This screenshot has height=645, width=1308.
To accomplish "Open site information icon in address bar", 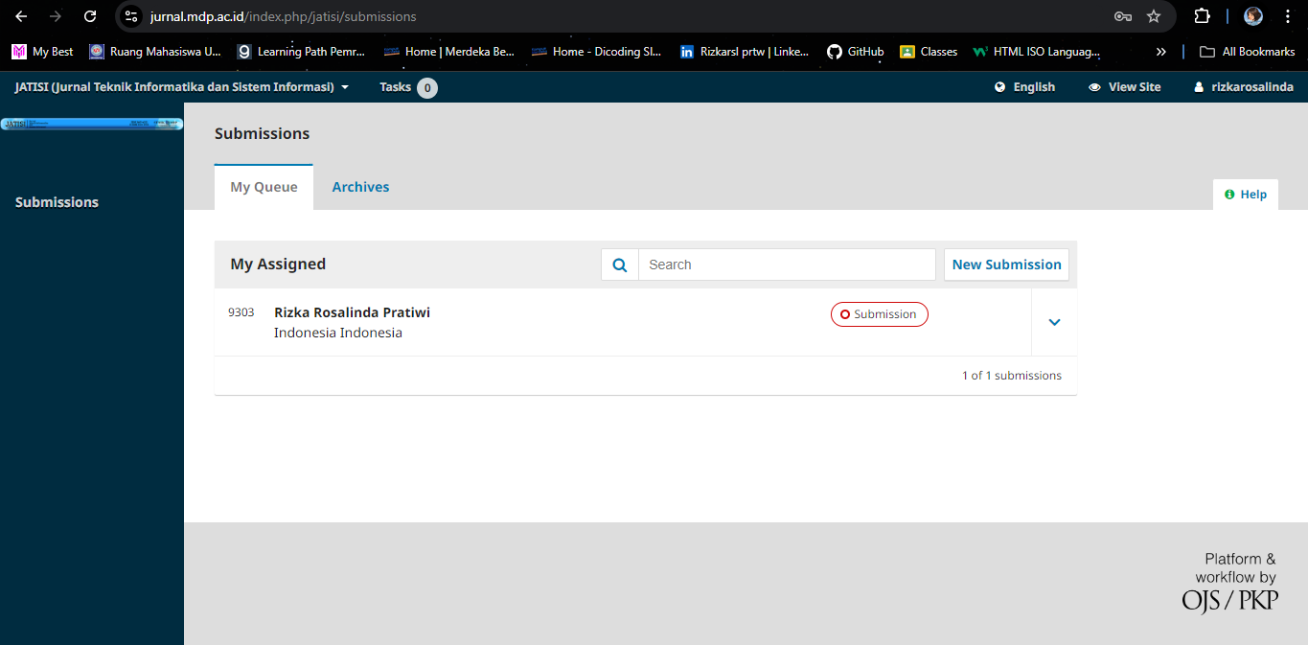I will [132, 16].
